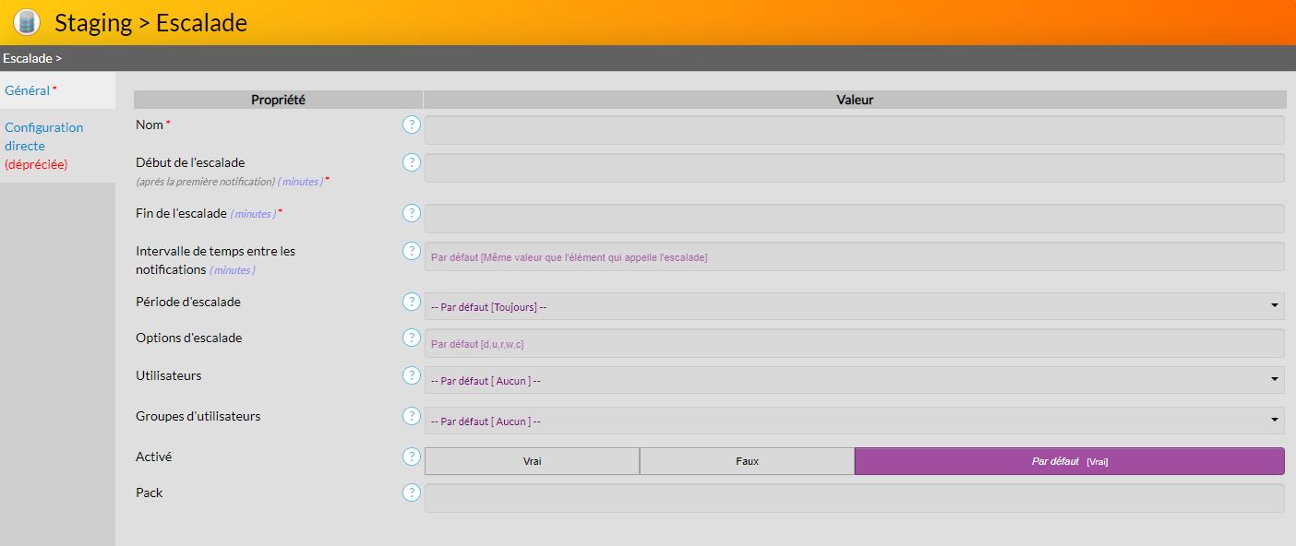Focus the Pack input field
This screenshot has height=546, width=1296.
click(854, 498)
